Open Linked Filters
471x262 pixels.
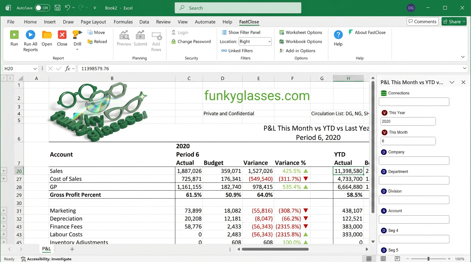point(237,51)
